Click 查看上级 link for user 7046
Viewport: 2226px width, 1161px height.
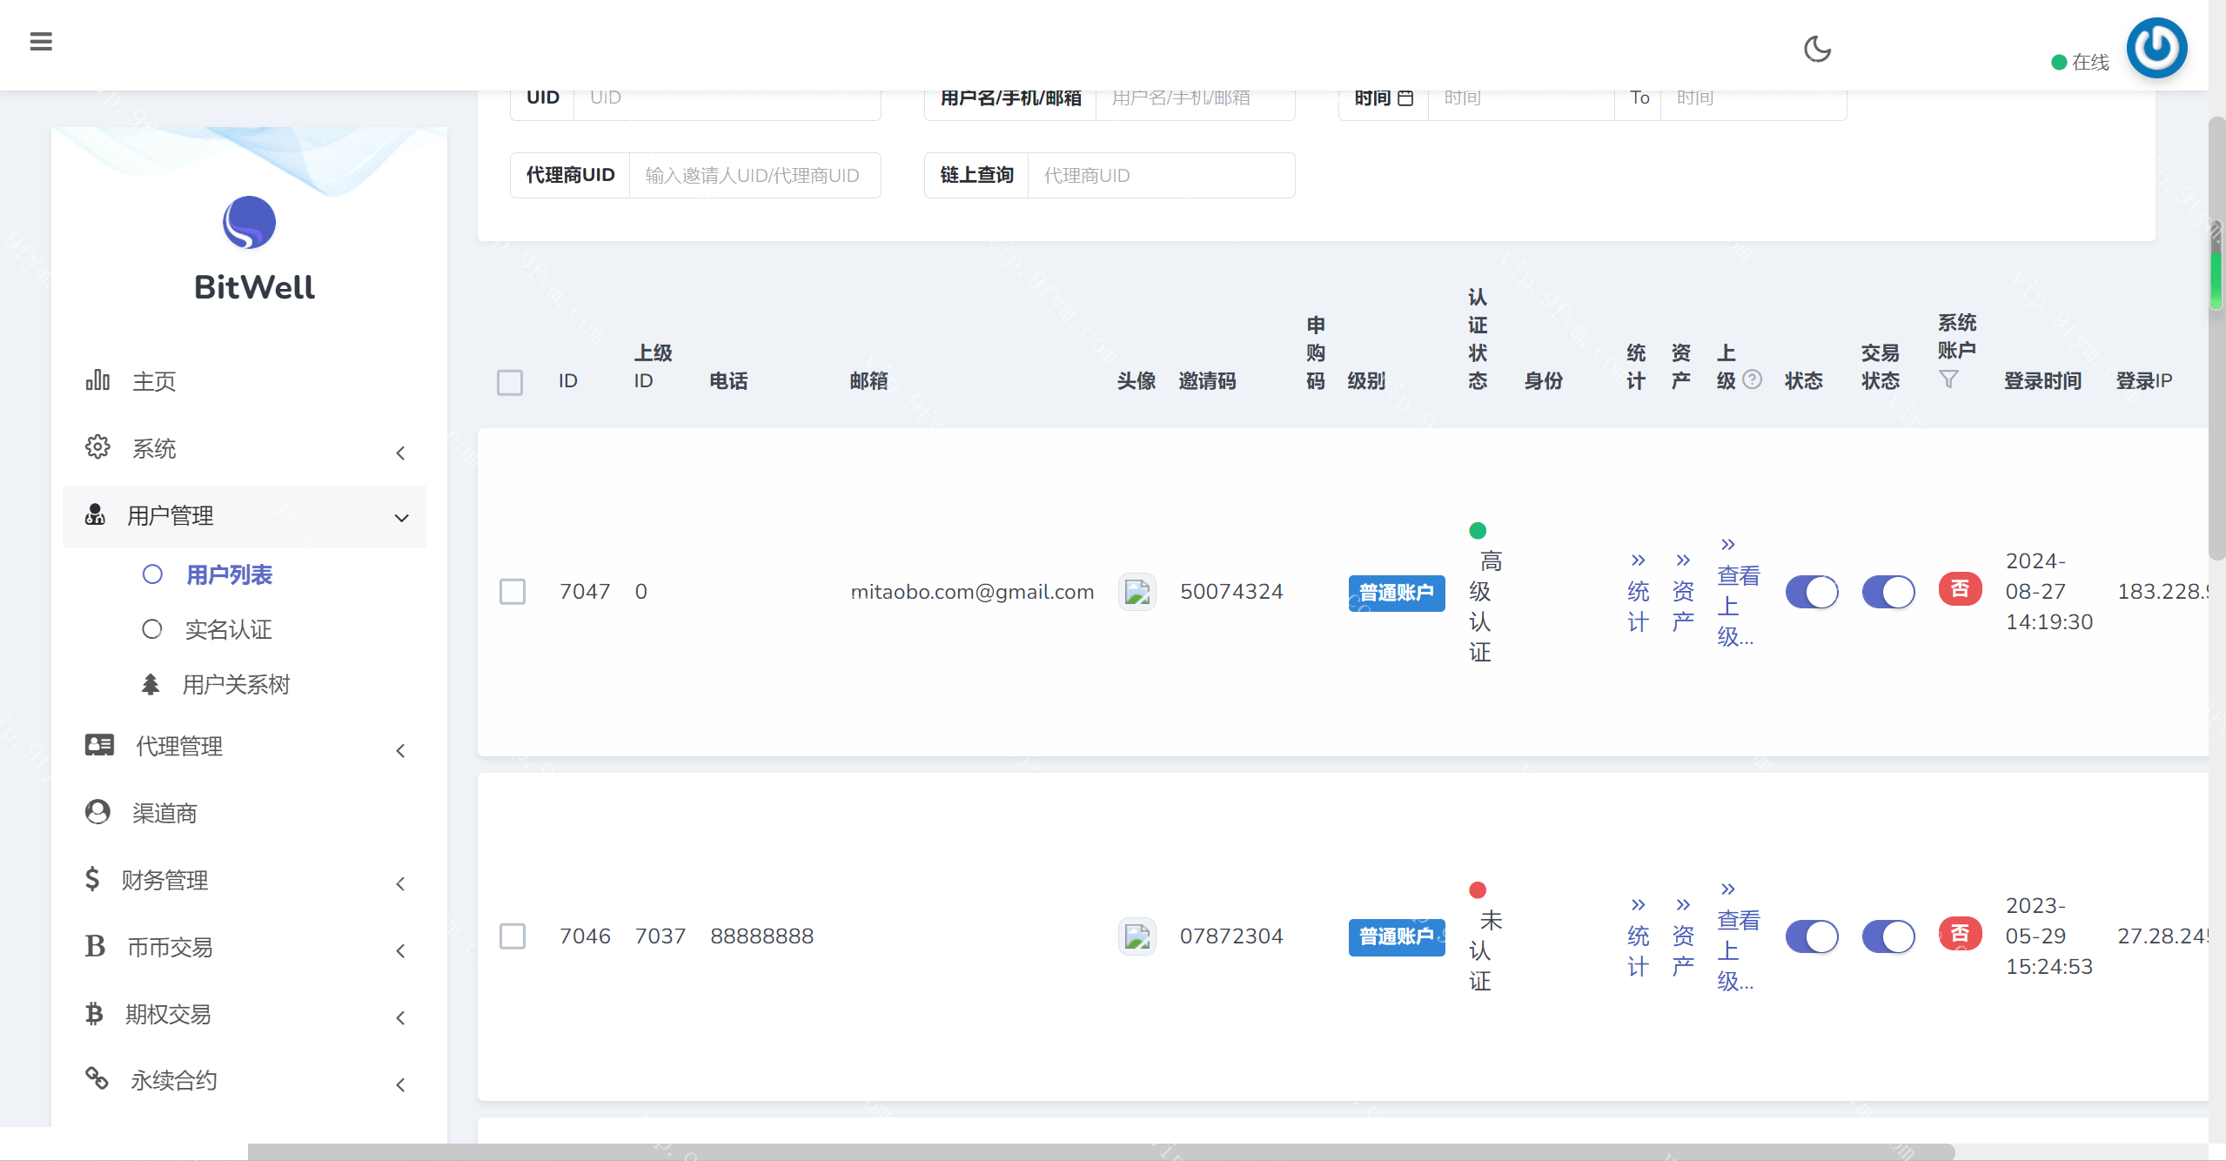pos(1737,936)
